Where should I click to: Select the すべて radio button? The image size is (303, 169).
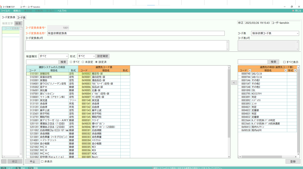[71, 62]
